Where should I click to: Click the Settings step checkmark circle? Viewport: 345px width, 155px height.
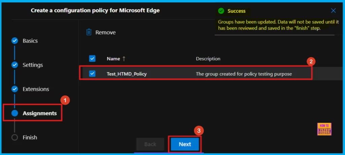[x=14, y=65]
